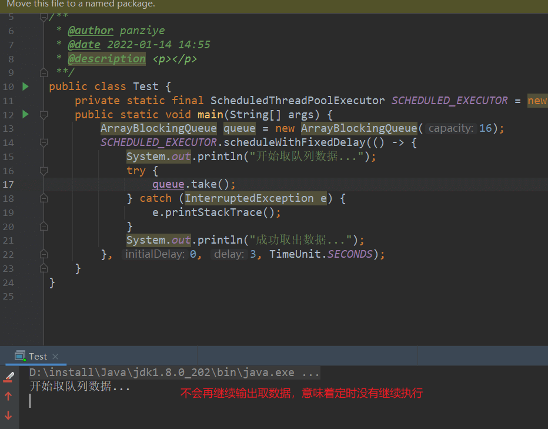Fold the Javadoc end marker on line 9
Image resolution: width=548 pixels, height=429 pixels.
tap(44, 73)
